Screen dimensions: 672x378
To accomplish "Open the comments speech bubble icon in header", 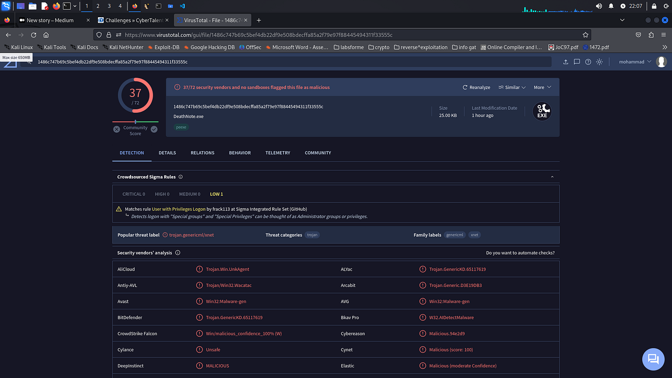I will tap(577, 62).
